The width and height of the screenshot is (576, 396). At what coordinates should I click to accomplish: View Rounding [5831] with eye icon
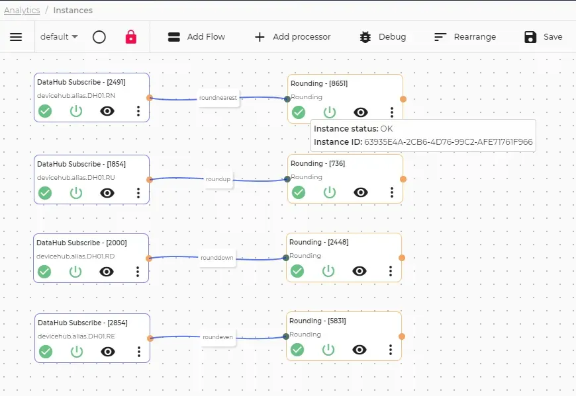click(360, 350)
